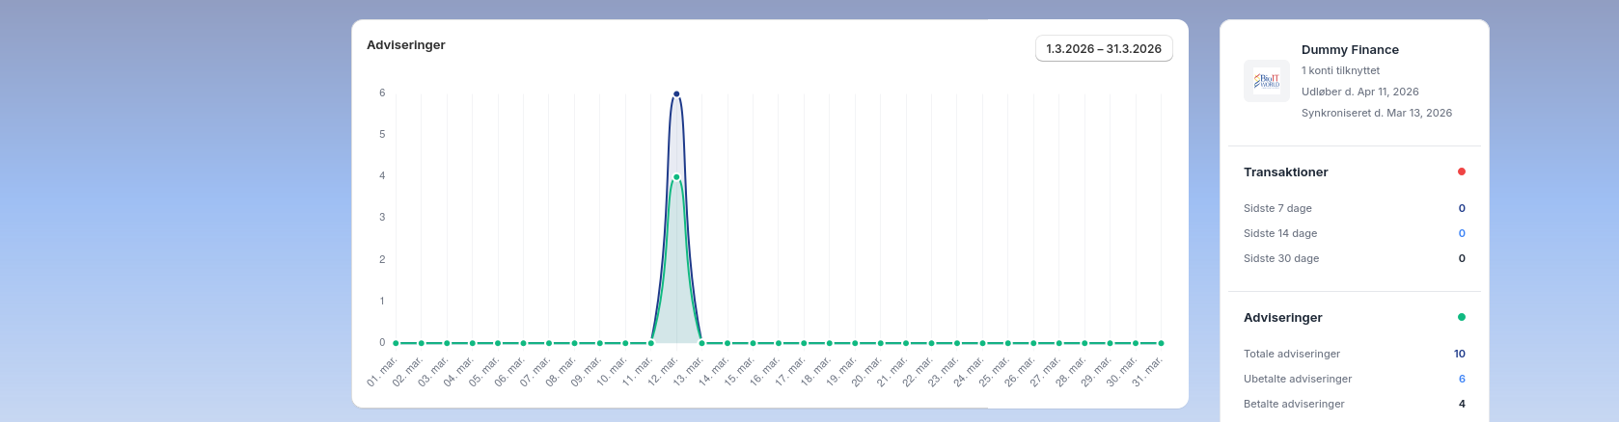The width and height of the screenshot is (1619, 422).
Task: Open the 1.3.2026 – 31.3.2026 date range picker
Action: pos(1104,49)
